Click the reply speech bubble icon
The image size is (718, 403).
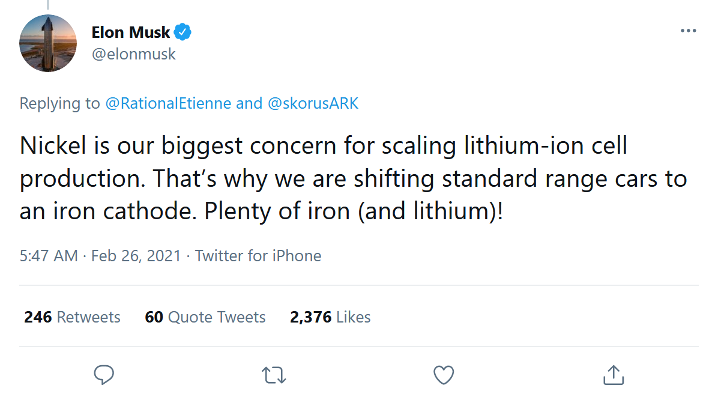(x=104, y=375)
